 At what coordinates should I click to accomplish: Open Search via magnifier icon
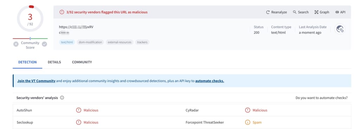[x=295, y=12]
